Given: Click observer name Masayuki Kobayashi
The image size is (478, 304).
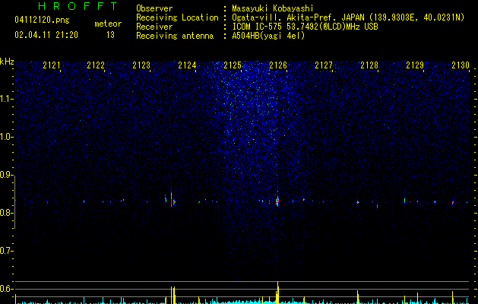Looking at the screenshot, I should [x=273, y=8].
